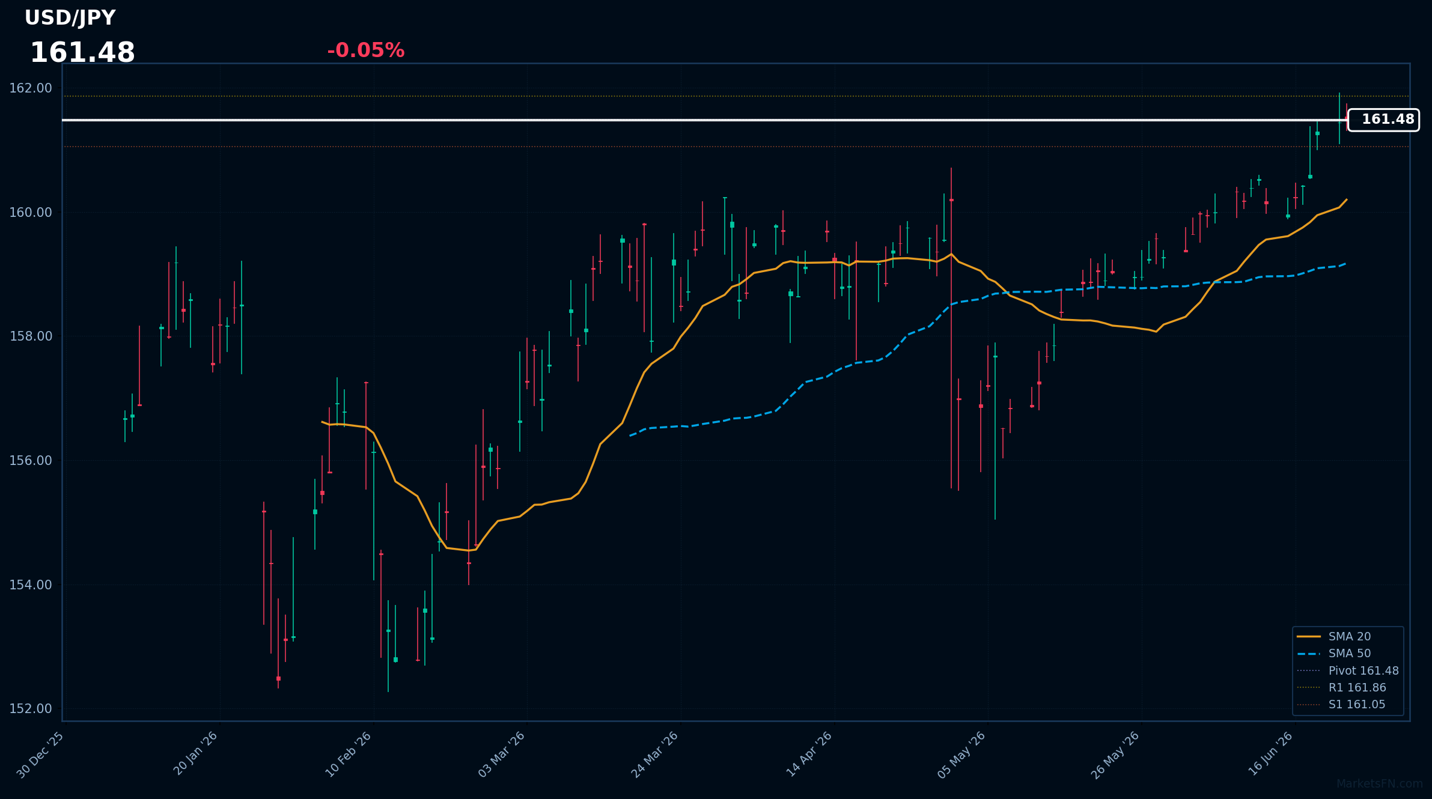Click the 160.00 y-axis label
Viewport: 1432px width, 799px height.
tap(31, 213)
